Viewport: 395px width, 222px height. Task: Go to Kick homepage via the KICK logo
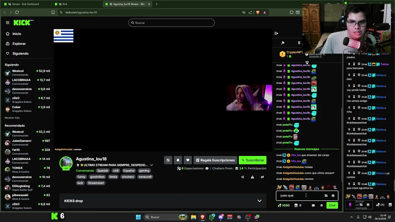point(23,23)
